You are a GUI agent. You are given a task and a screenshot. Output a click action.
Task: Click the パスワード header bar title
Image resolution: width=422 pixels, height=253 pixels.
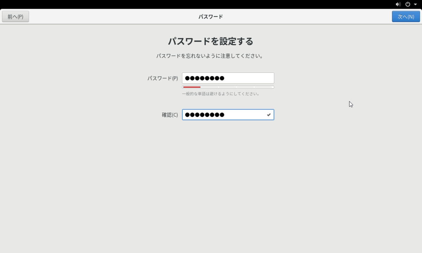(211, 17)
